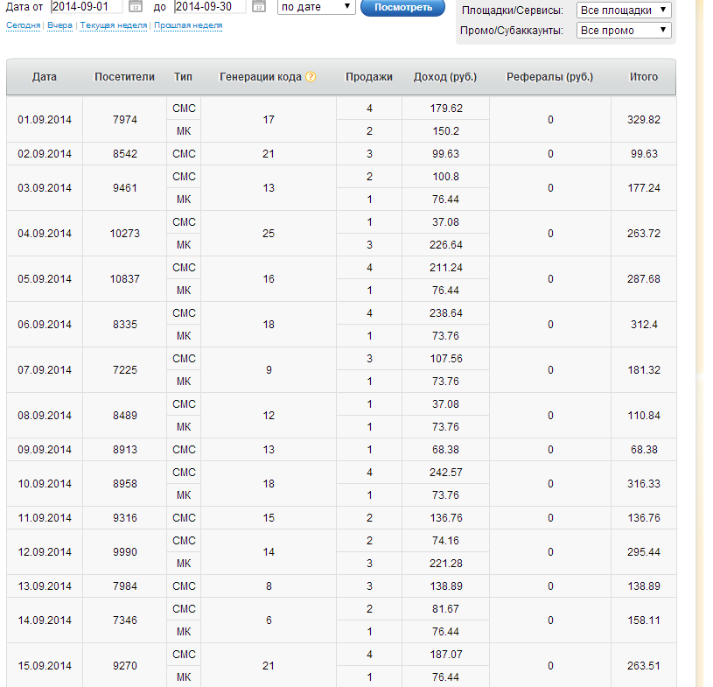Click visitors value 10837
713x687 pixels.
125,279
